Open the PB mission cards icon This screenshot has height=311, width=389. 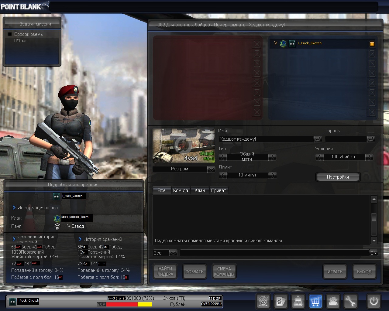[x=281, y=302]
